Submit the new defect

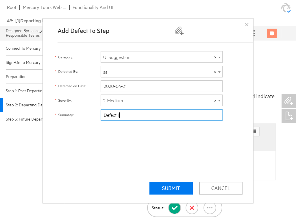(171, 188)
